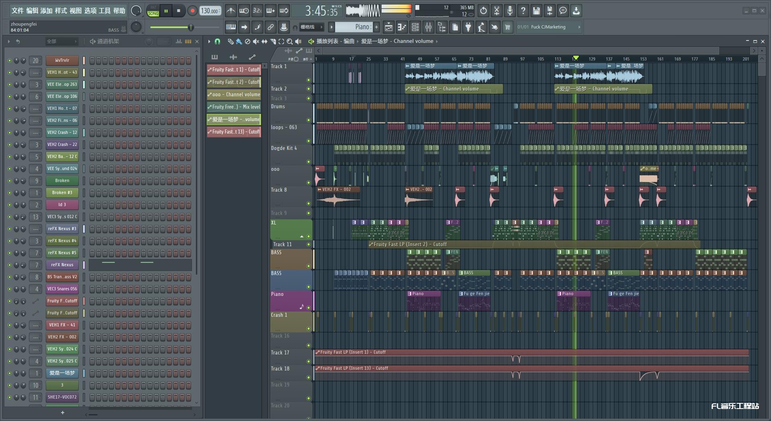
Task: Select reFX Nexus #5 channel button
Action: point(62,253)
